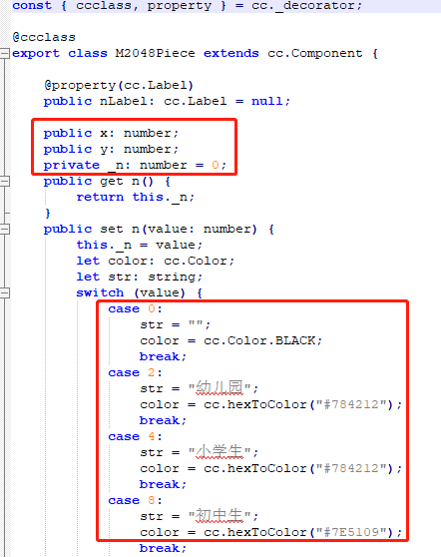Image resolution: width=441 pixels, height=557 pixels.
Task: Click the hexToColor call under case 4
Action: [302, 468]
